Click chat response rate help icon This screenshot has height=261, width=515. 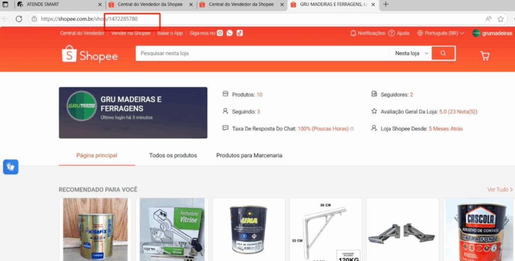pos(352,129)
